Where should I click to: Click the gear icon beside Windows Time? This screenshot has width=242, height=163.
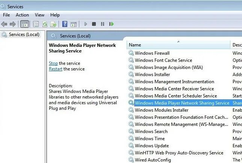(x=131, y=138)
